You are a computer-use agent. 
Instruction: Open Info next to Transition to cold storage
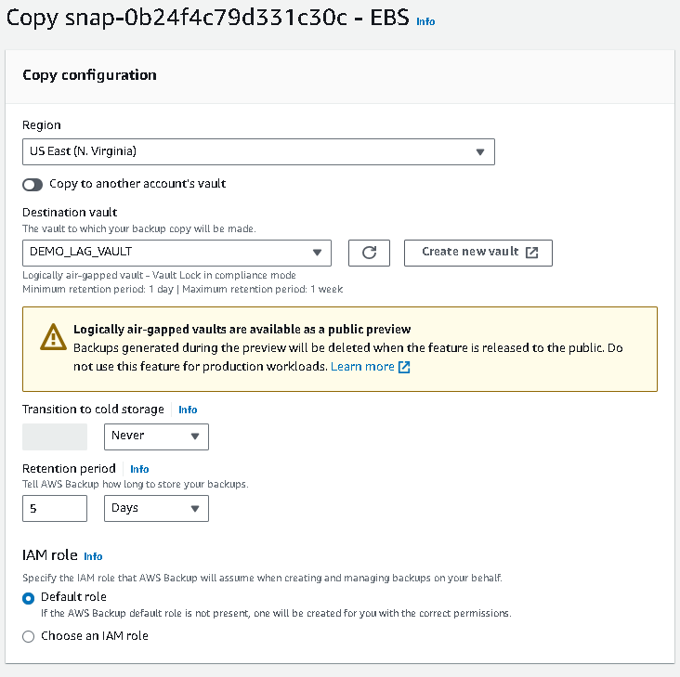click(x=188, y=410)
